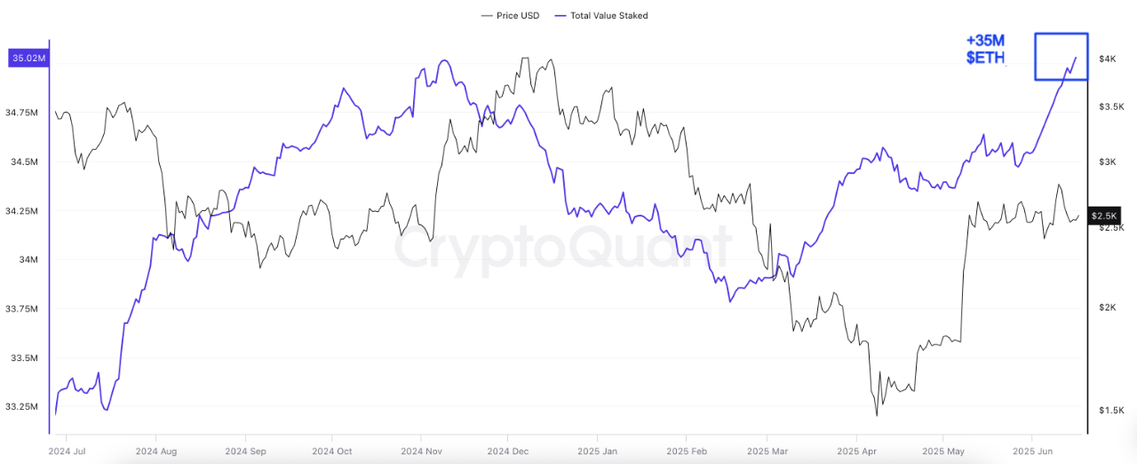Select the 2024 Jul date label
Image resolution: width=1137 pixels, height=464 pixels.
pyautogui.click(x=68, y=452)
